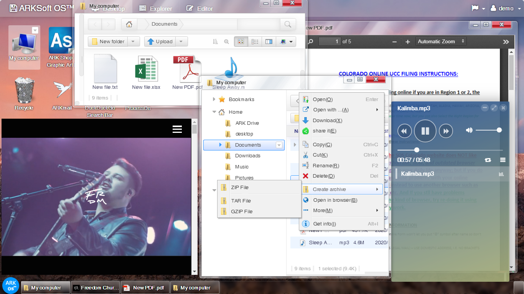Open the ARK OS start button
The image size is (524, 294).
(x=11, y=286)
